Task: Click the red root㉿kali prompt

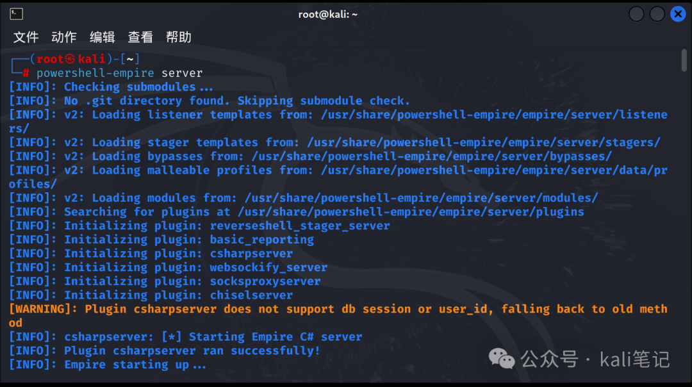Action: click(70, 59)
